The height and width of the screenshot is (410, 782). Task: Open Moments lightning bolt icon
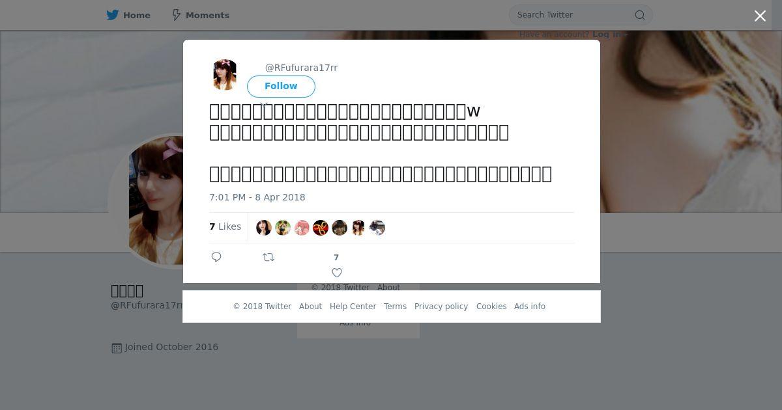(176, 15)
